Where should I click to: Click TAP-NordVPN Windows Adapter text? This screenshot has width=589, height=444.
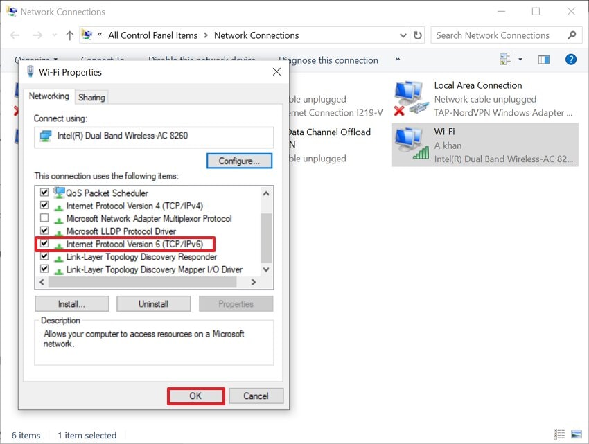coord(503,113)
